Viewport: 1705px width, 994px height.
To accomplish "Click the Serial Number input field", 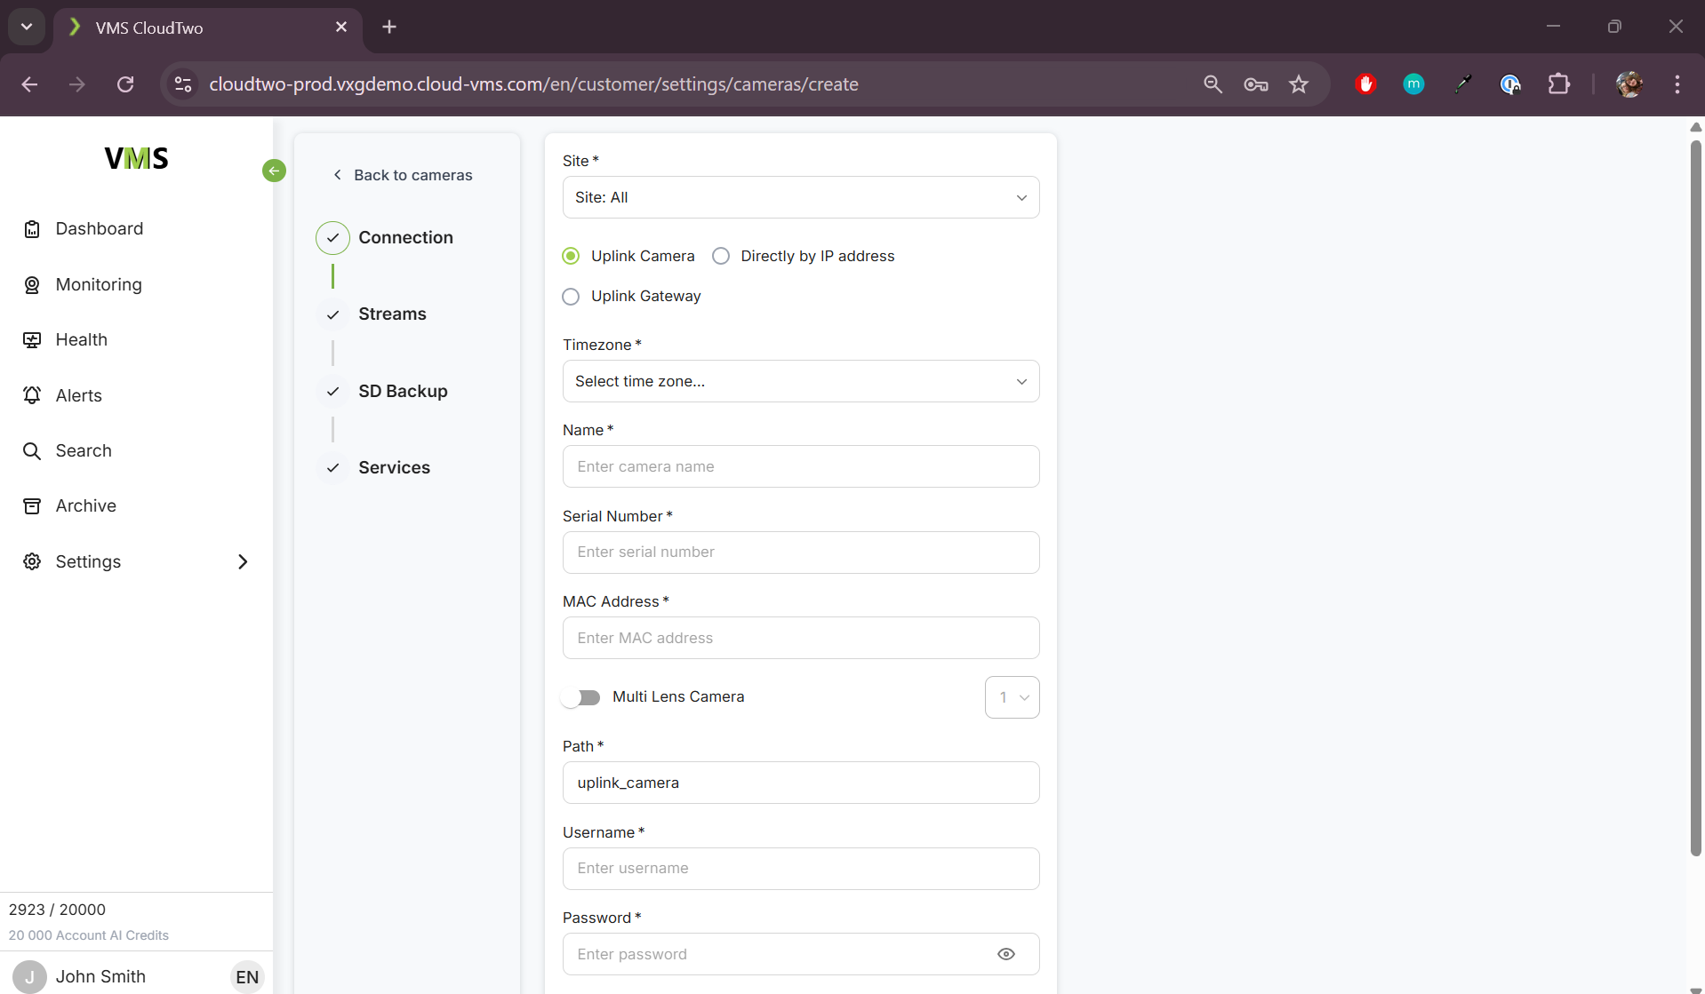I will pyautogui.click(x=800, y=553).
